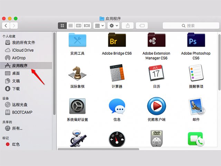The image size is (221, 166).
Task: Go back with the left chevron
Action: coord(6,26)
